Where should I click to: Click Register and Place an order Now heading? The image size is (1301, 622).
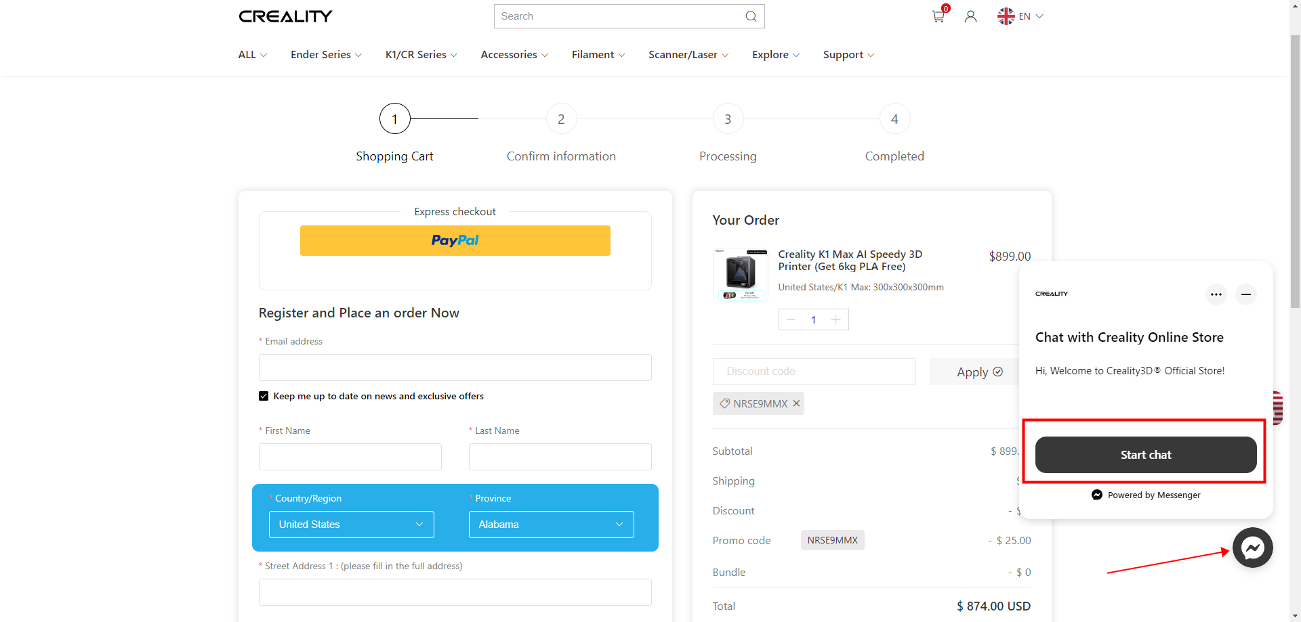tap(358, 313)
